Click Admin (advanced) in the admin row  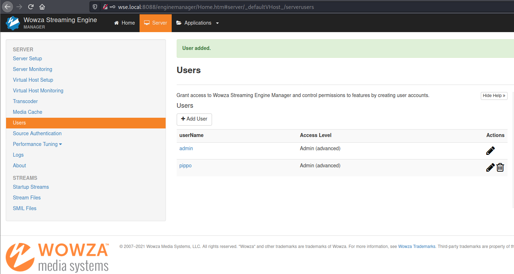pos(320,148)
